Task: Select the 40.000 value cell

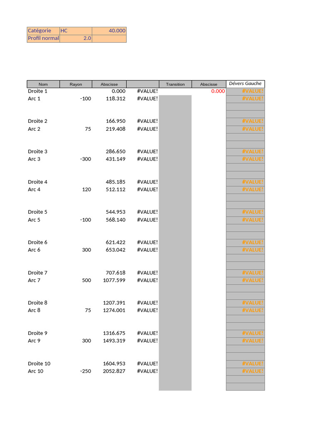Action: (109, 31)
